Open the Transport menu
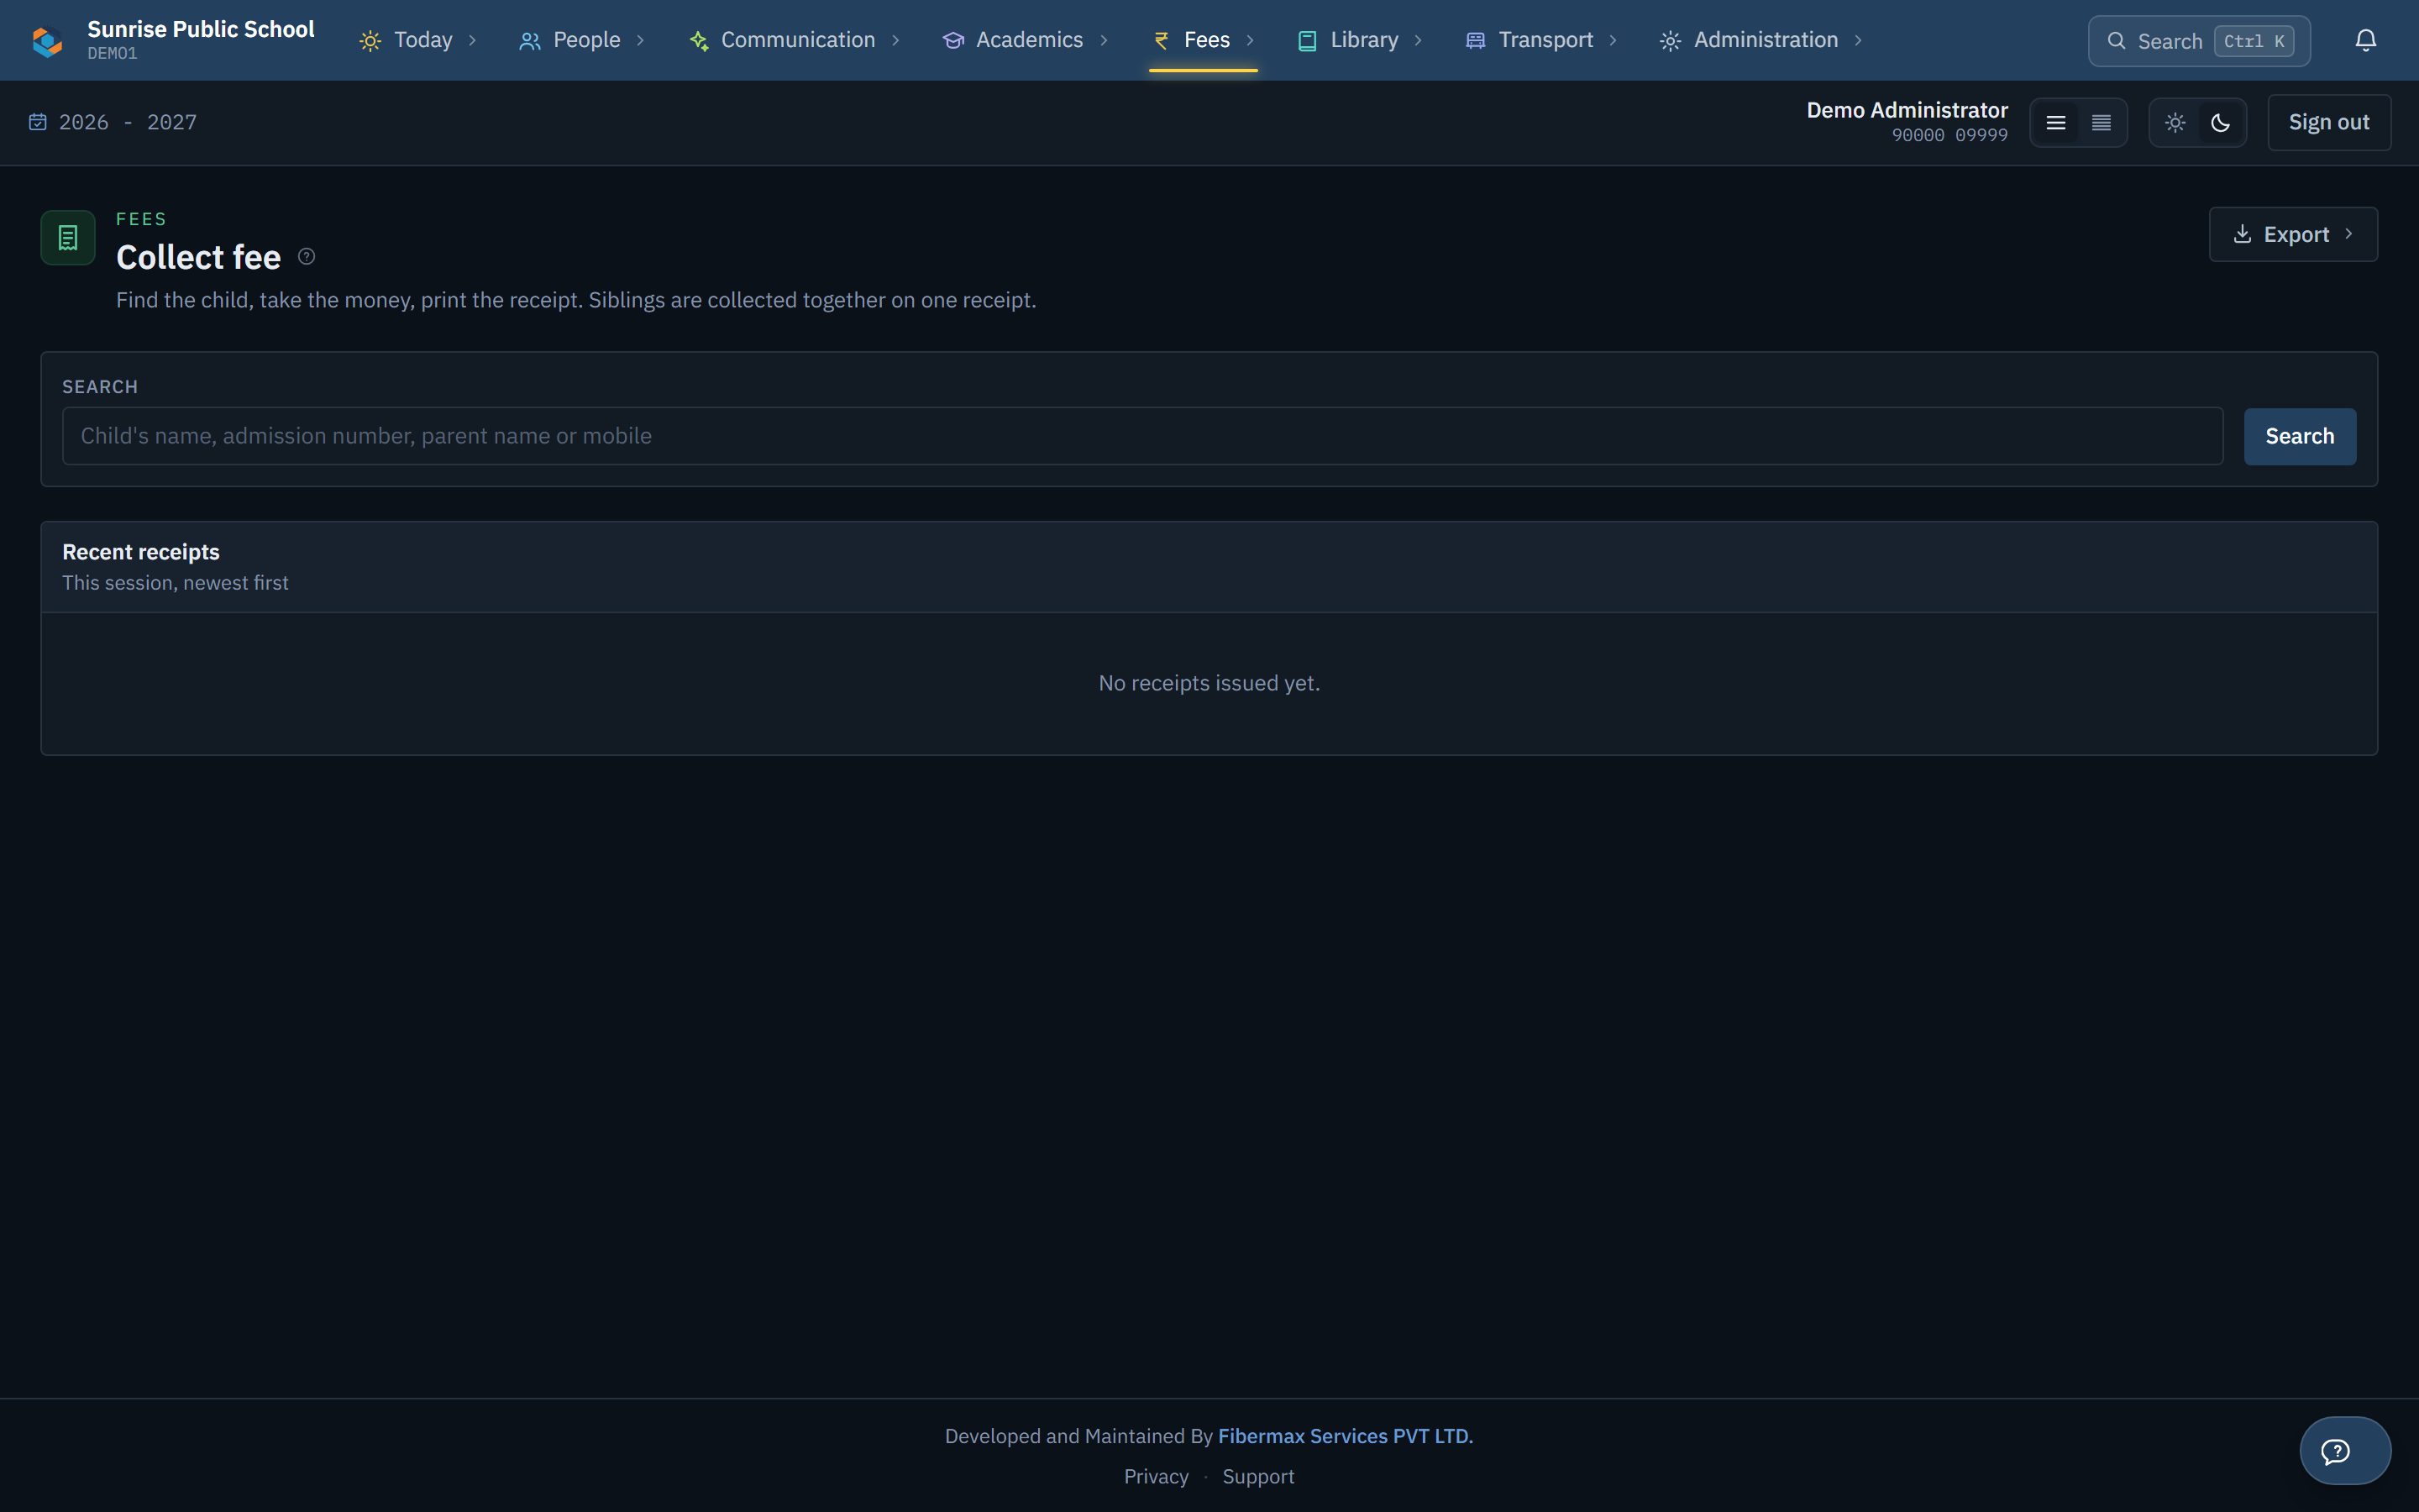 (x=1540, y=40)
